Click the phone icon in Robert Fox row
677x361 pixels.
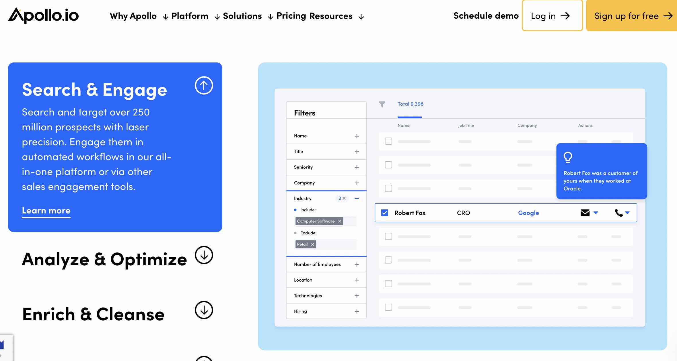618,213
